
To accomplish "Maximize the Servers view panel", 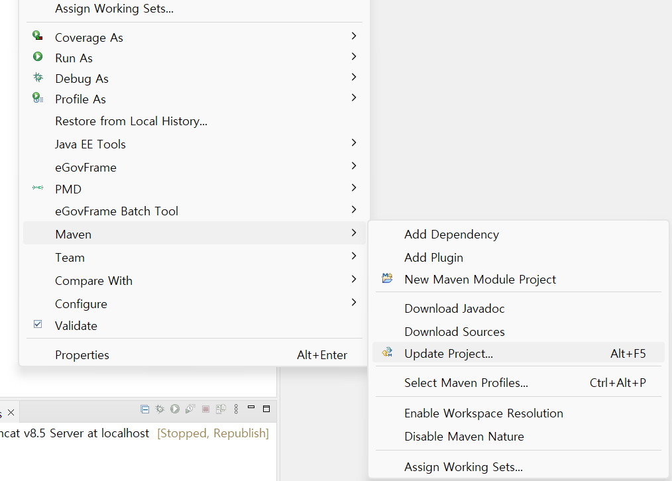I will 266,408.
